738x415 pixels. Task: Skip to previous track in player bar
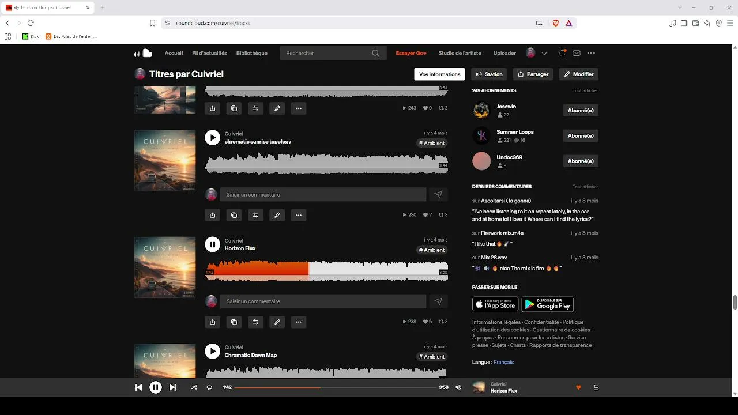click(138, 387)
